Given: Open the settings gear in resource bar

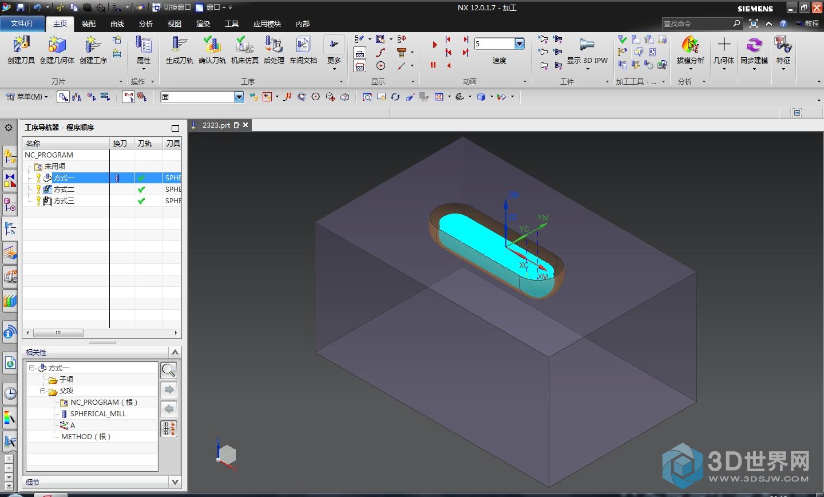Looking at the screenshot, I should (x=9, y=127).
